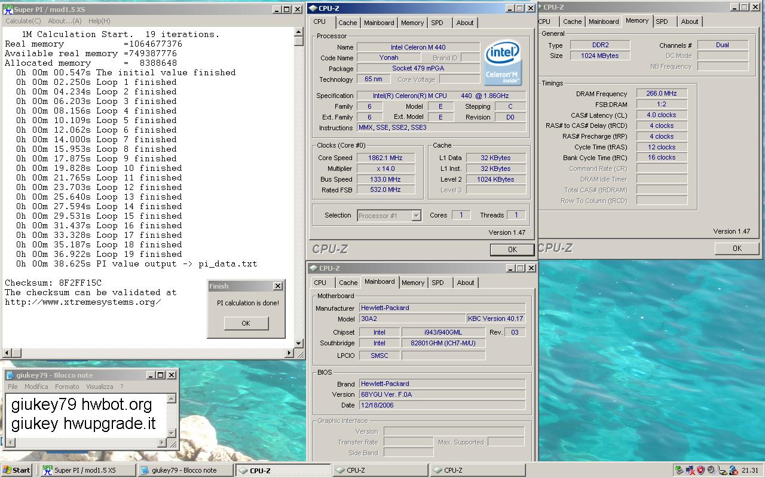Click the title icon of the CPU-Z CPU window

pyautogui.click(x=313, y=8)
